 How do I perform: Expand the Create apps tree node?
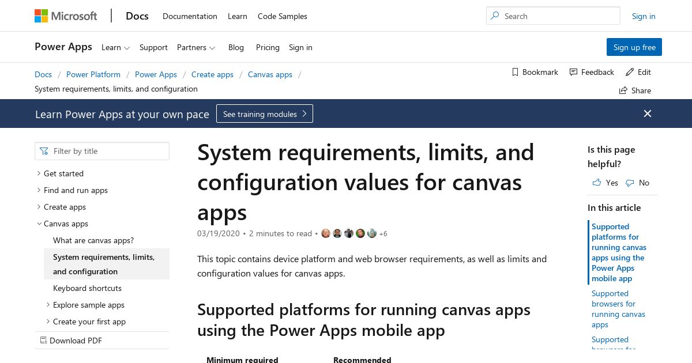tap(39, 207)
